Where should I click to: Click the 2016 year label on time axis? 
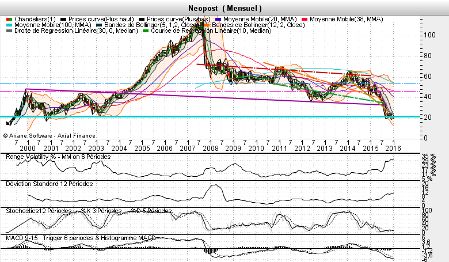click(x=393, y=148)
